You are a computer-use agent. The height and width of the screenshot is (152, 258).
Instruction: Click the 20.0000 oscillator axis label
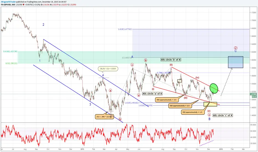[x=253, y=143]
